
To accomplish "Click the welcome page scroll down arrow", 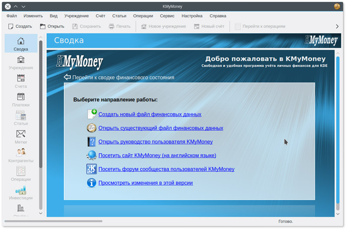I will 338,214.
